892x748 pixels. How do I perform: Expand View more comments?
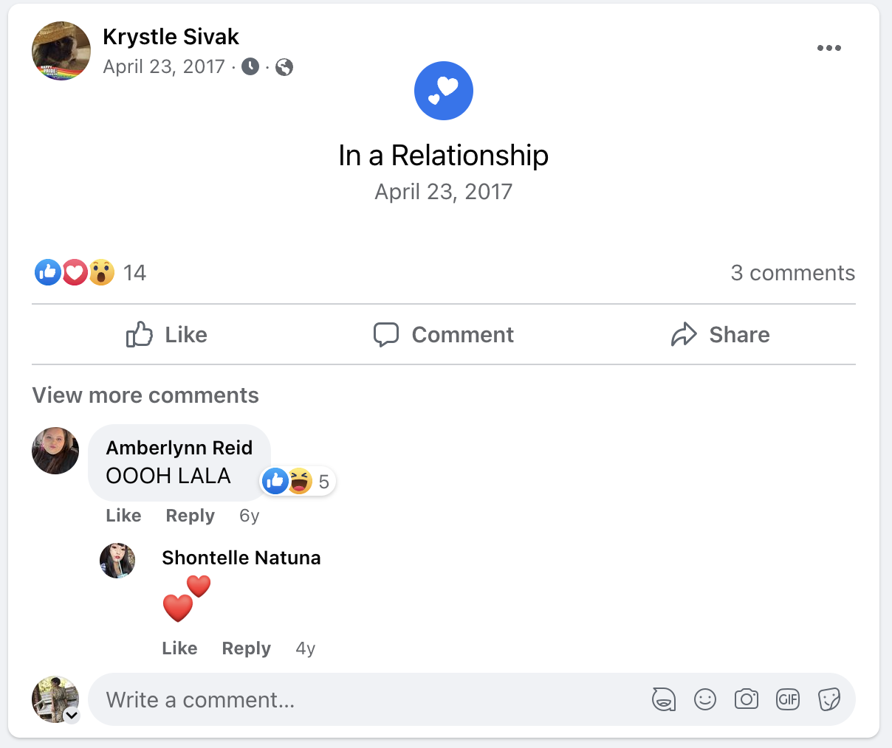point(145,395)
